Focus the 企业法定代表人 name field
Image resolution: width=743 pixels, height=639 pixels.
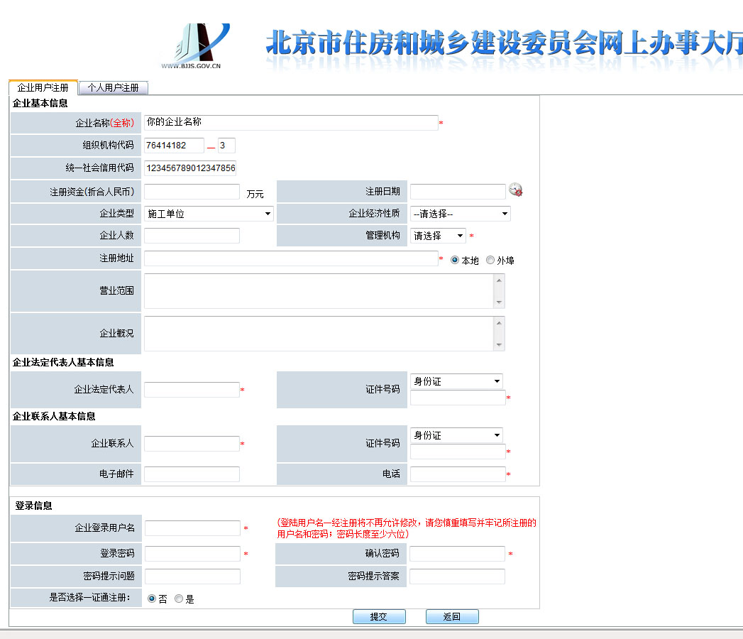pyautogui.click(x=192, y=390)
